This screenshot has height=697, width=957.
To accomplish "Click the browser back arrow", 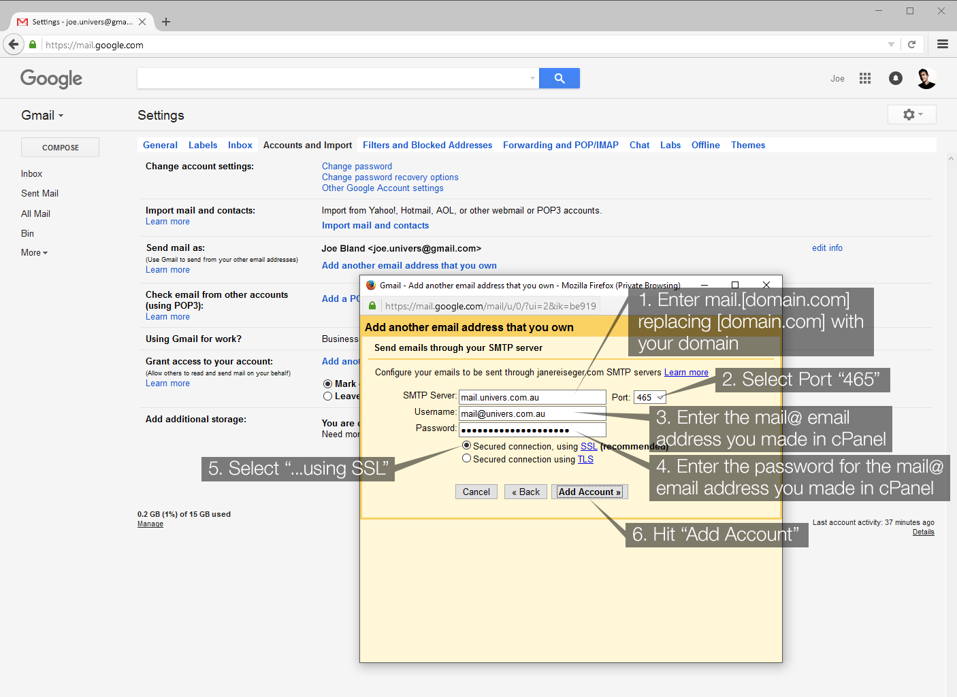I will (13, 44).
